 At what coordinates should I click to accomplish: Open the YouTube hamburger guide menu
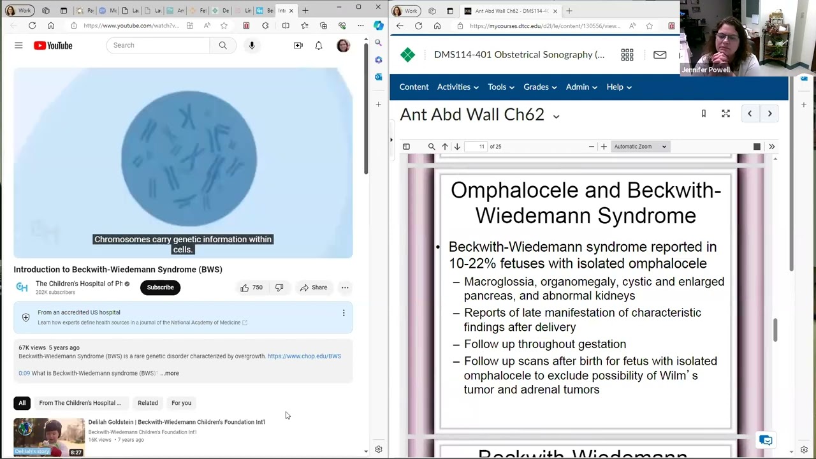pos(18,45)
